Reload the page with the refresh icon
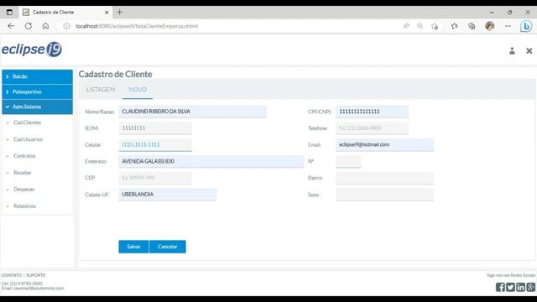 pyautogui.click(x=28, y=26)
